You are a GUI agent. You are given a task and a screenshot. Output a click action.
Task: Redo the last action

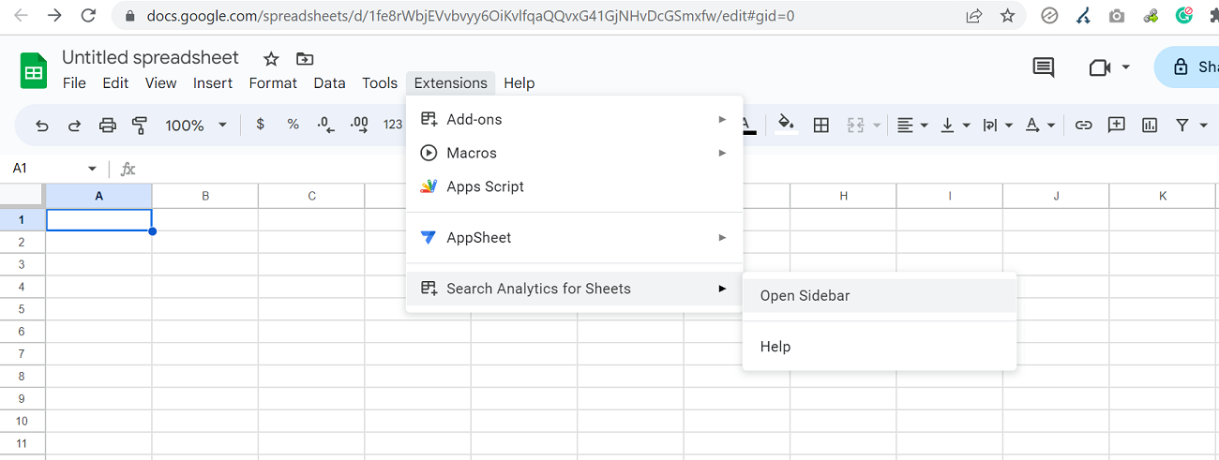coord(74,125)
